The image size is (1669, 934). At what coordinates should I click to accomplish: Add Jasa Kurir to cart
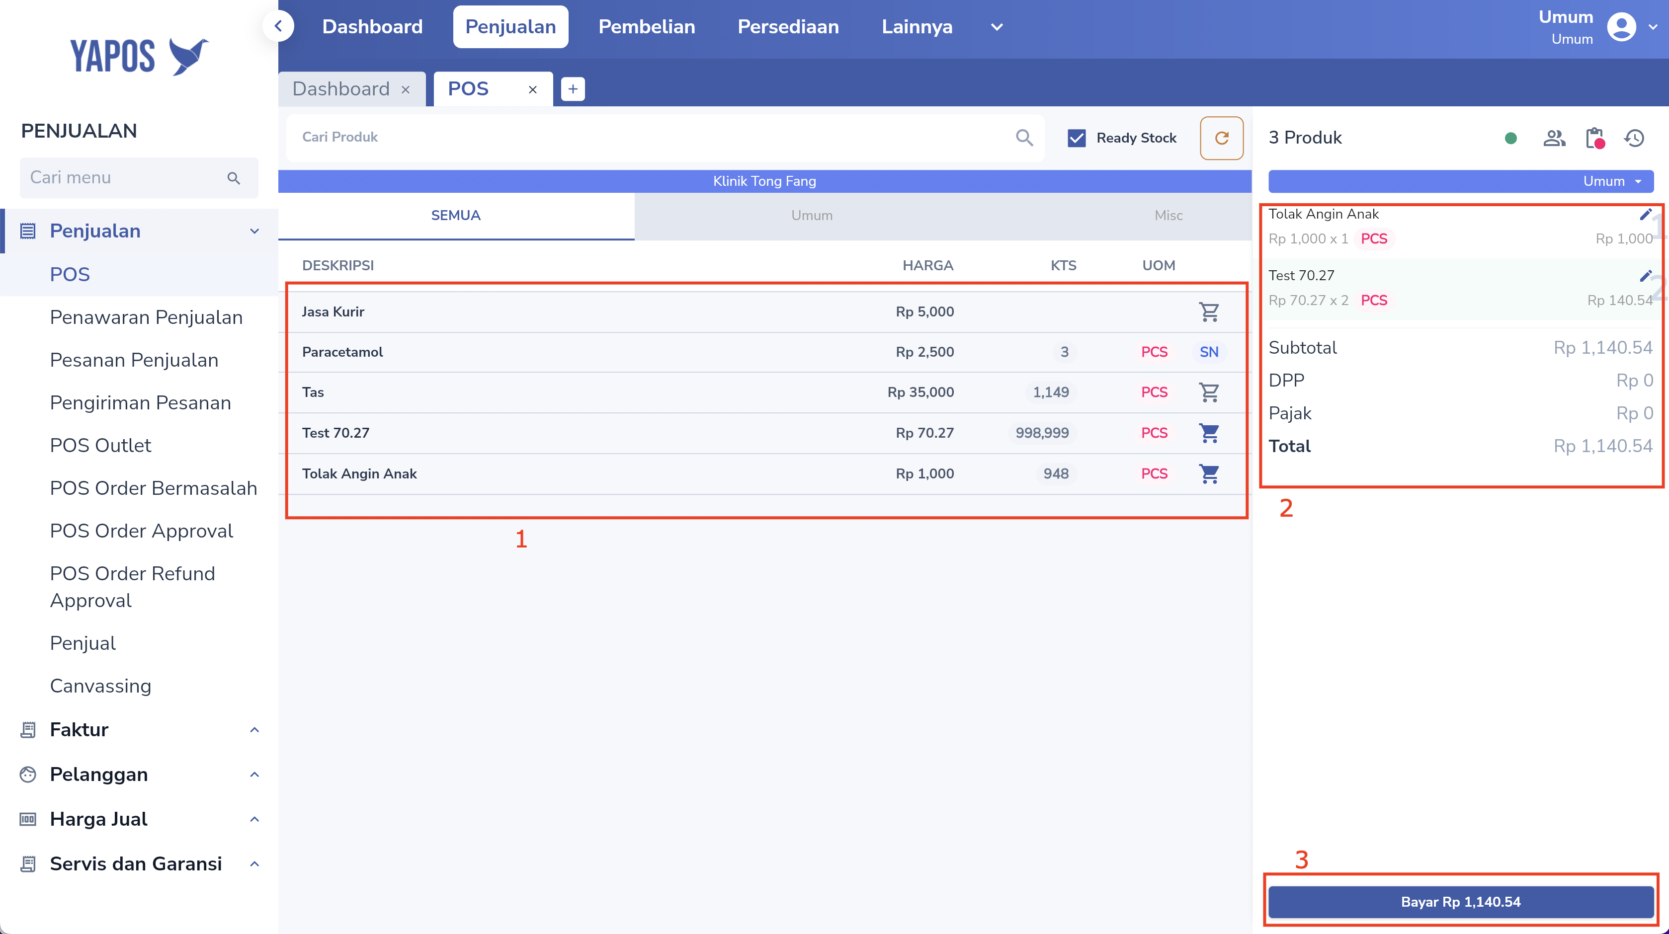pyautogui.click(x=1209, y=311)
